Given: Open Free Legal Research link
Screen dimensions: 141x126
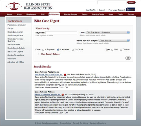Looking at the screenshot, I should [117, 10].
